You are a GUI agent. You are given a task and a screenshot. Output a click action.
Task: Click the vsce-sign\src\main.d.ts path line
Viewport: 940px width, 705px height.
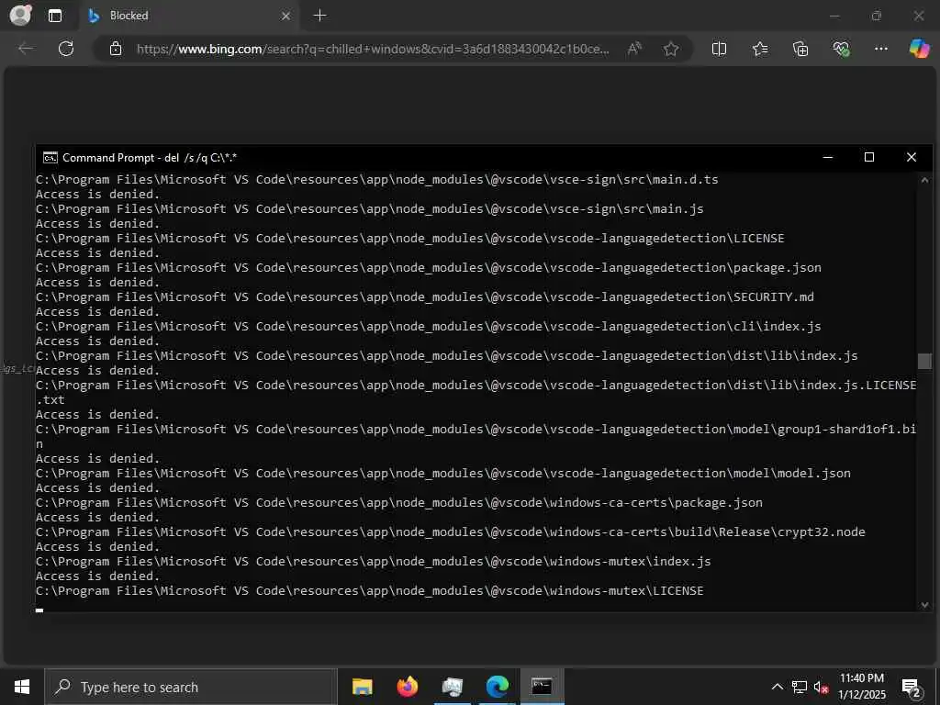(x=376, y=179)
